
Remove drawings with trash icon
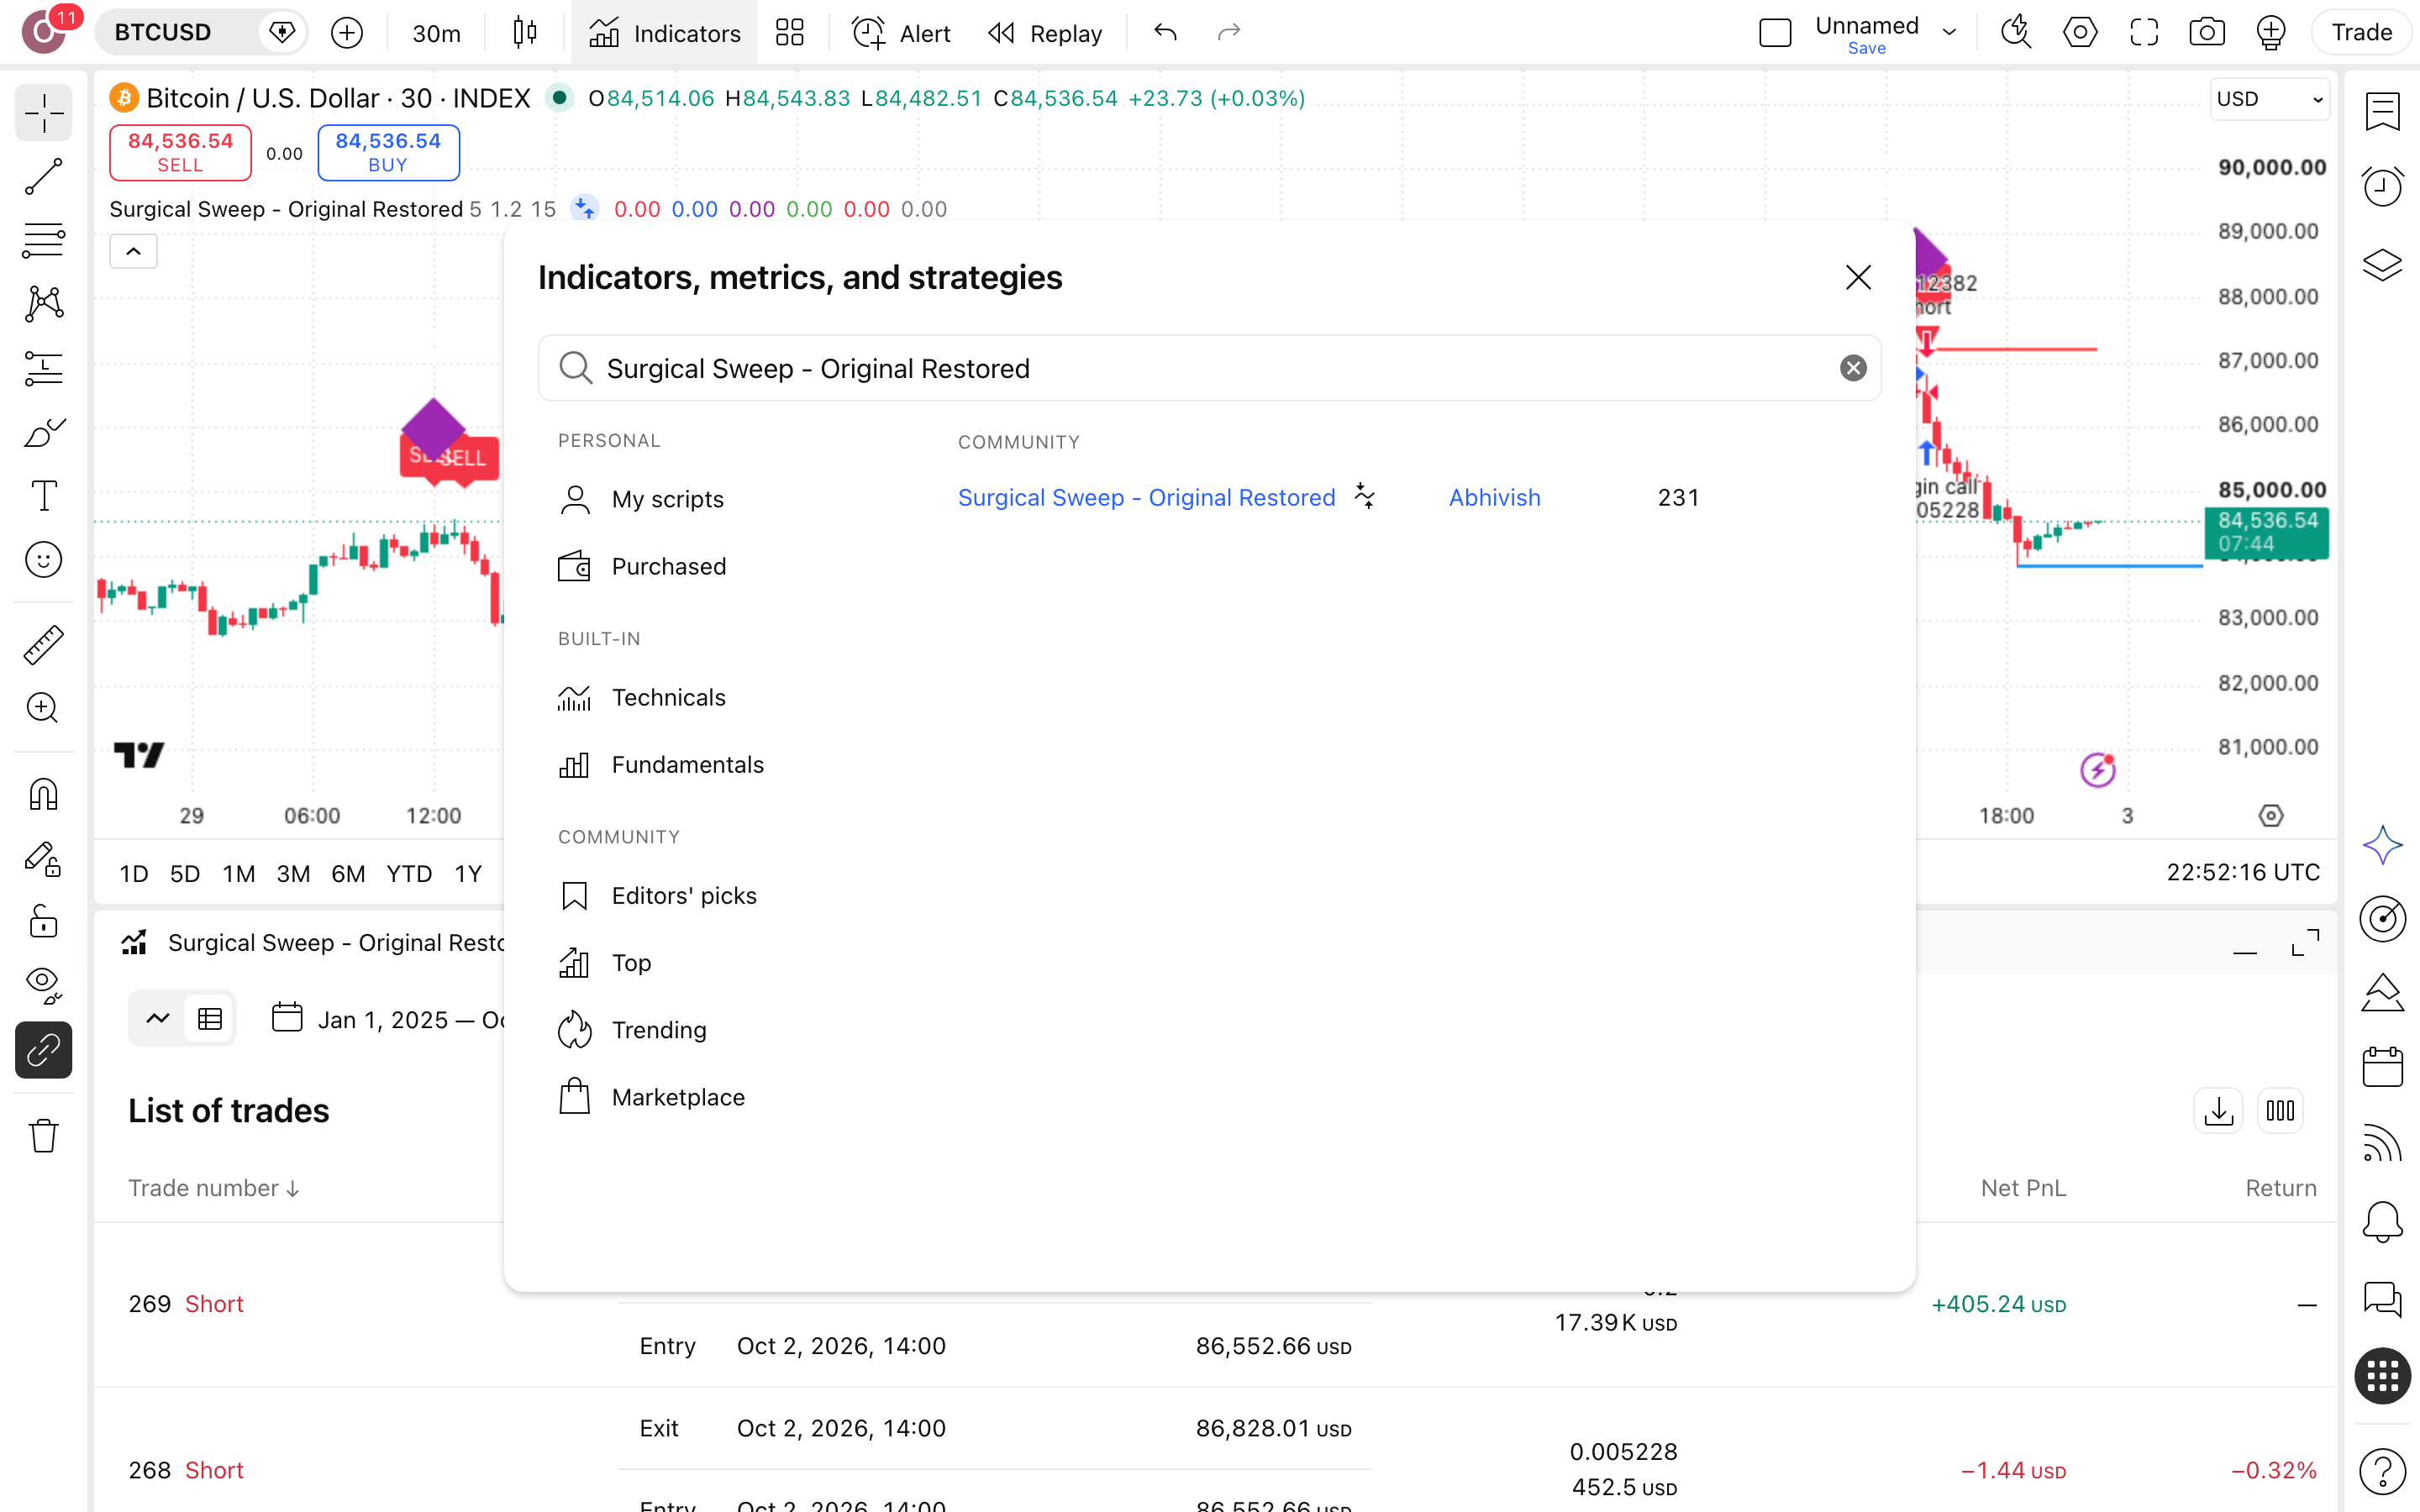(43, 1135)
